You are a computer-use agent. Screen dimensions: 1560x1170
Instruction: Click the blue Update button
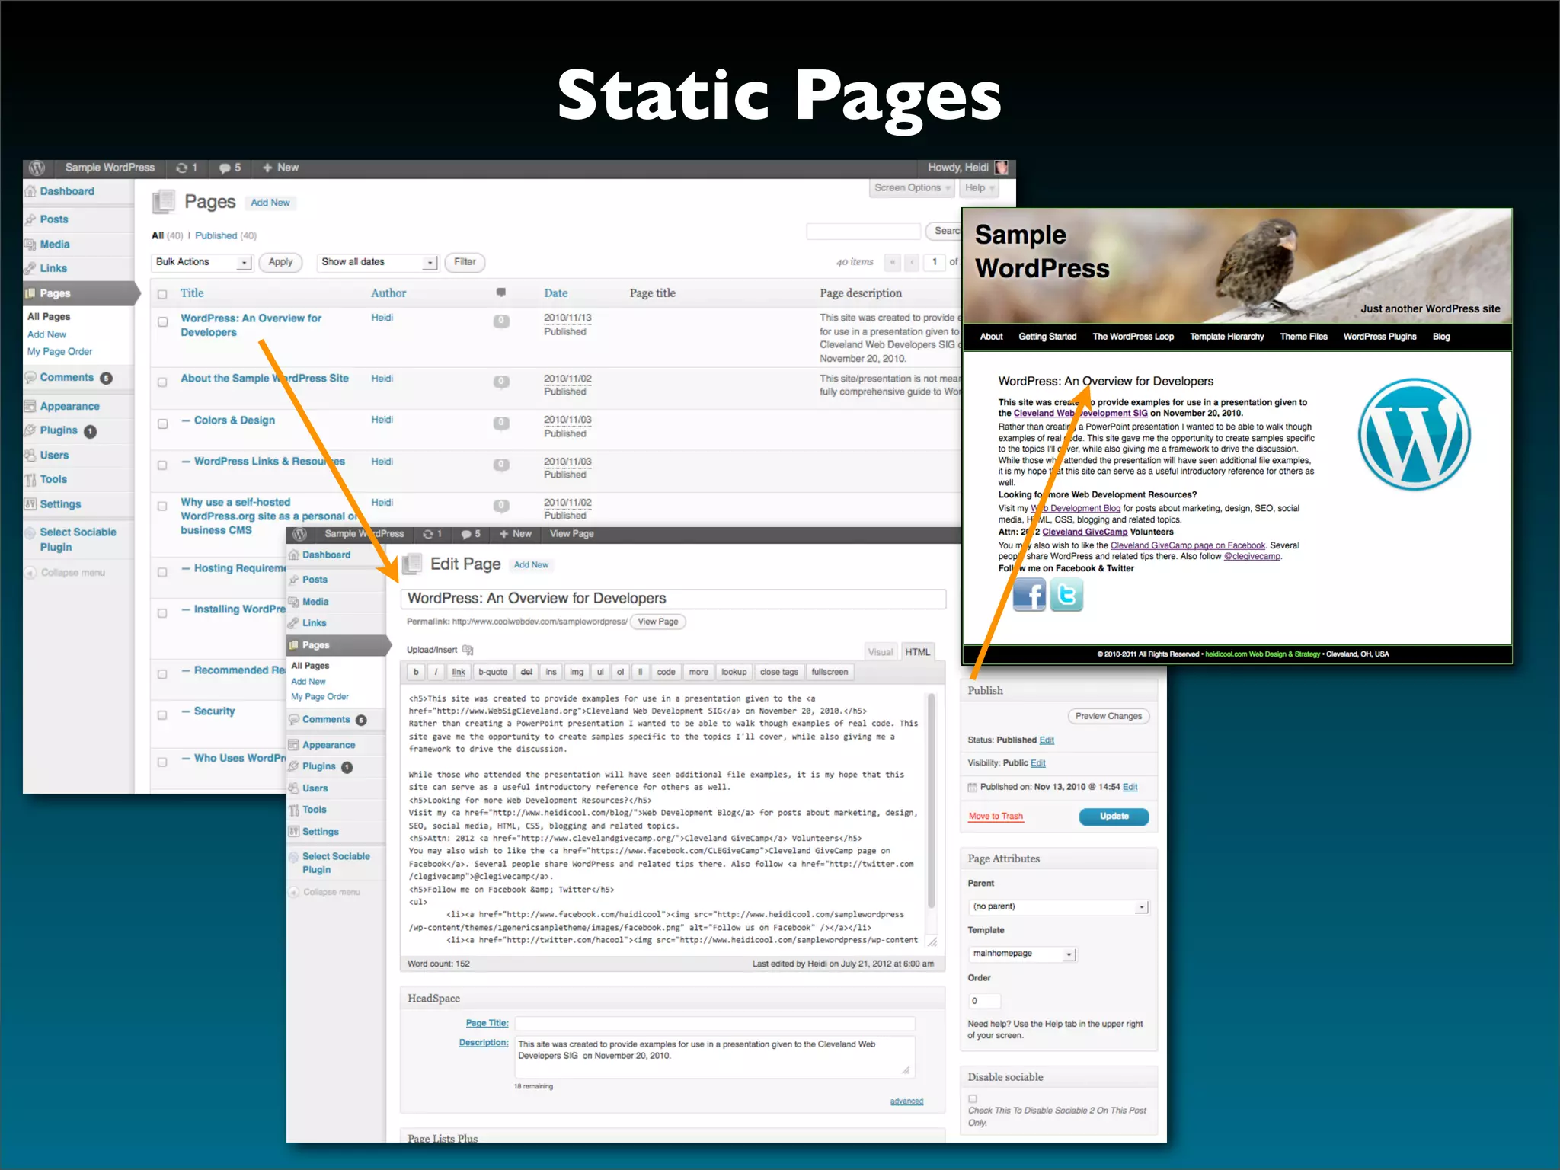(x=1114, y=817)
